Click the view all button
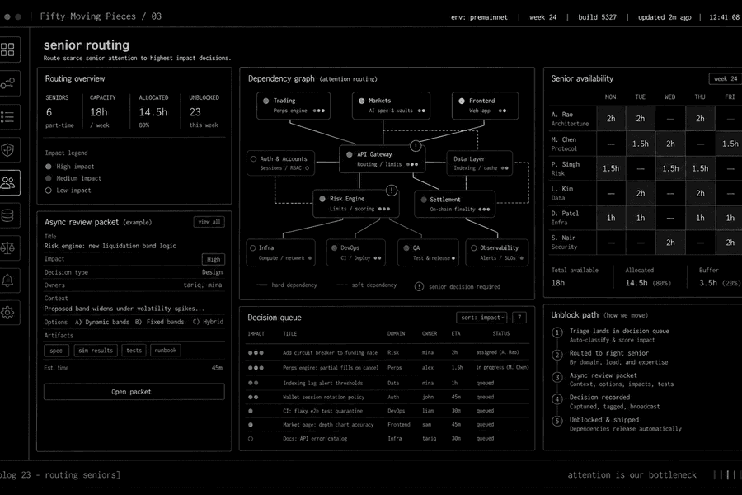 click(209, 222)
